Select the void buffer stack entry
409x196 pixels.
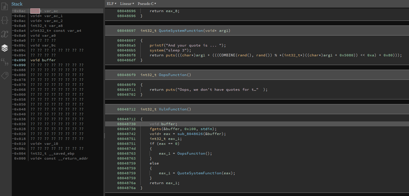43,60
